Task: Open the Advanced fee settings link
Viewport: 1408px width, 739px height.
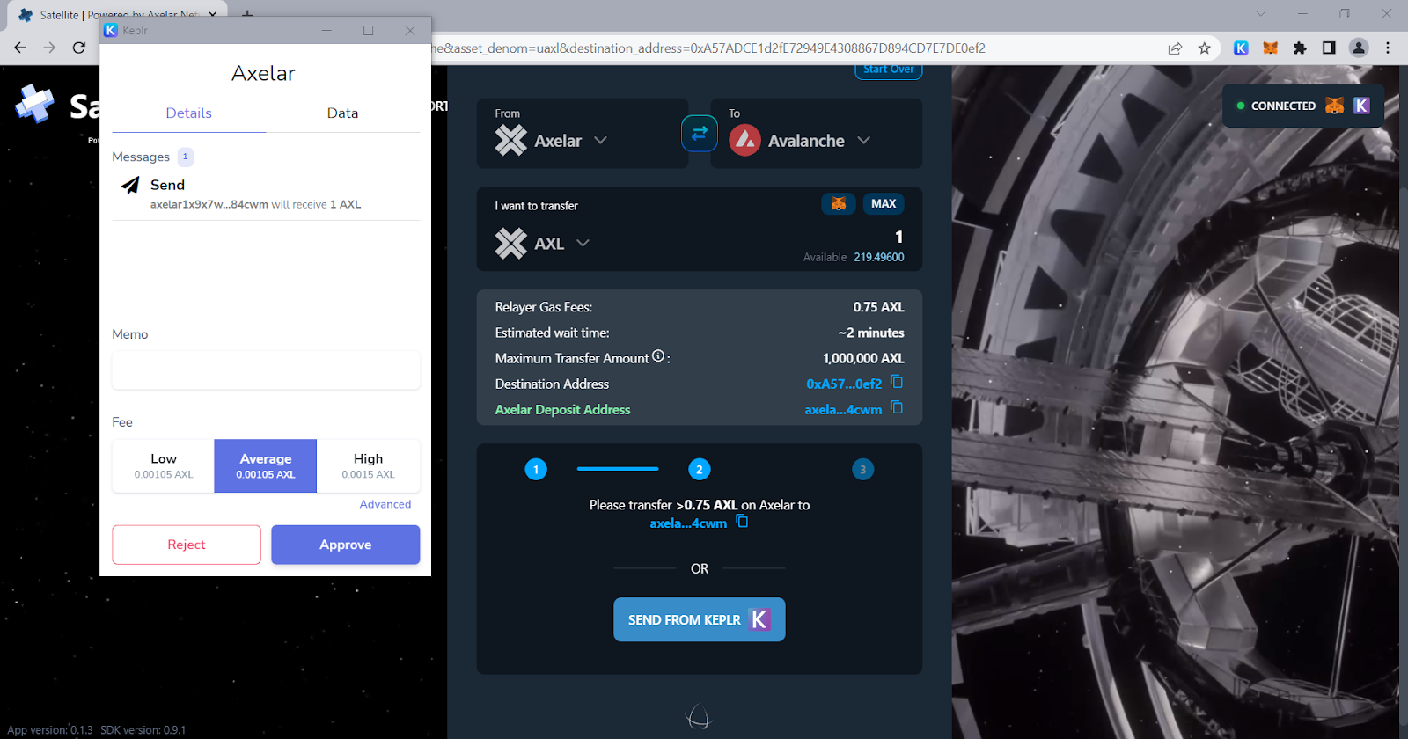Action: [x=385, y=504]
